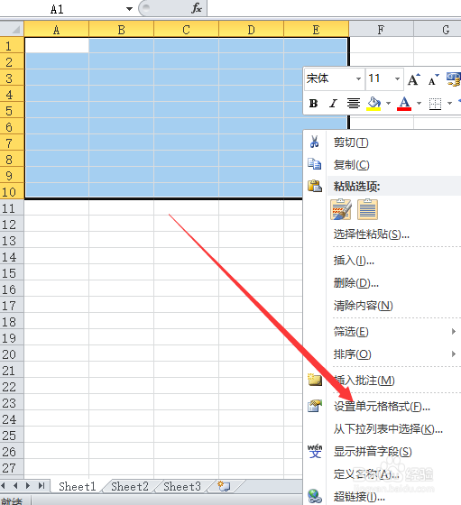Select row 27 header
Screen dimensions: 461x505
coord(12,468)
